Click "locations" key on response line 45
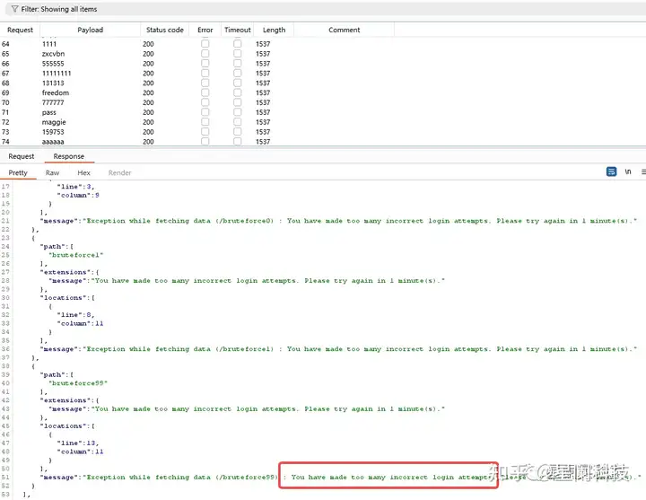 tap(63, 425)
